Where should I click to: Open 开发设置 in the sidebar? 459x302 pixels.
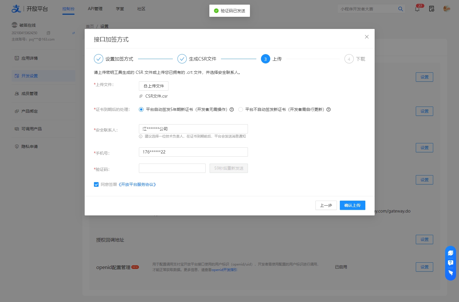point(43,76)
